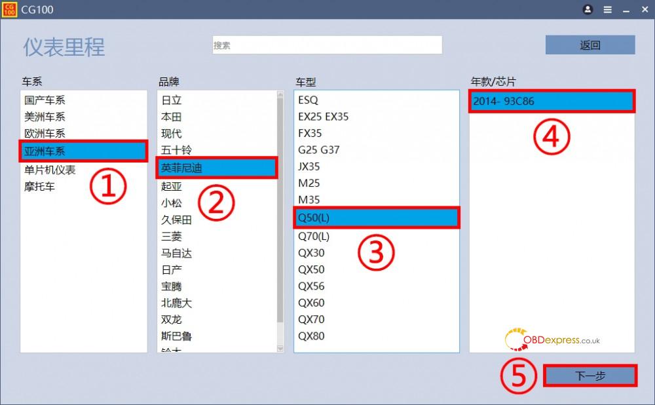Minimize the CG100 window

626,10
